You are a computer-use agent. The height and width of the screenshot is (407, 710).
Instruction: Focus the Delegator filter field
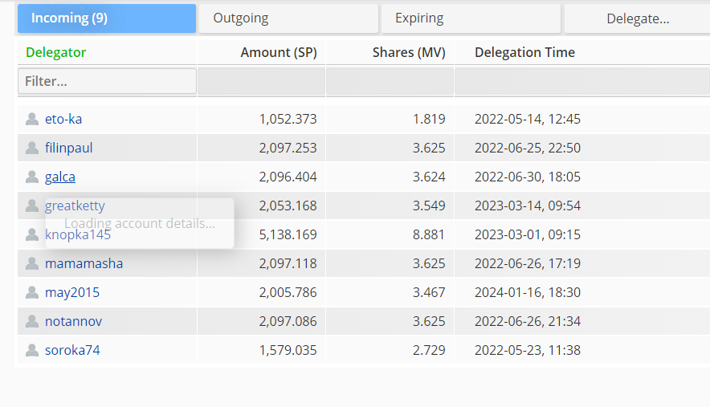click(107, 81)
